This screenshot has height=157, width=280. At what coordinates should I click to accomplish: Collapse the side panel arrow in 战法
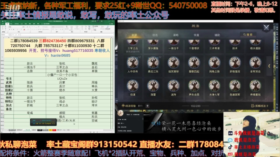[x=269, y=66]
